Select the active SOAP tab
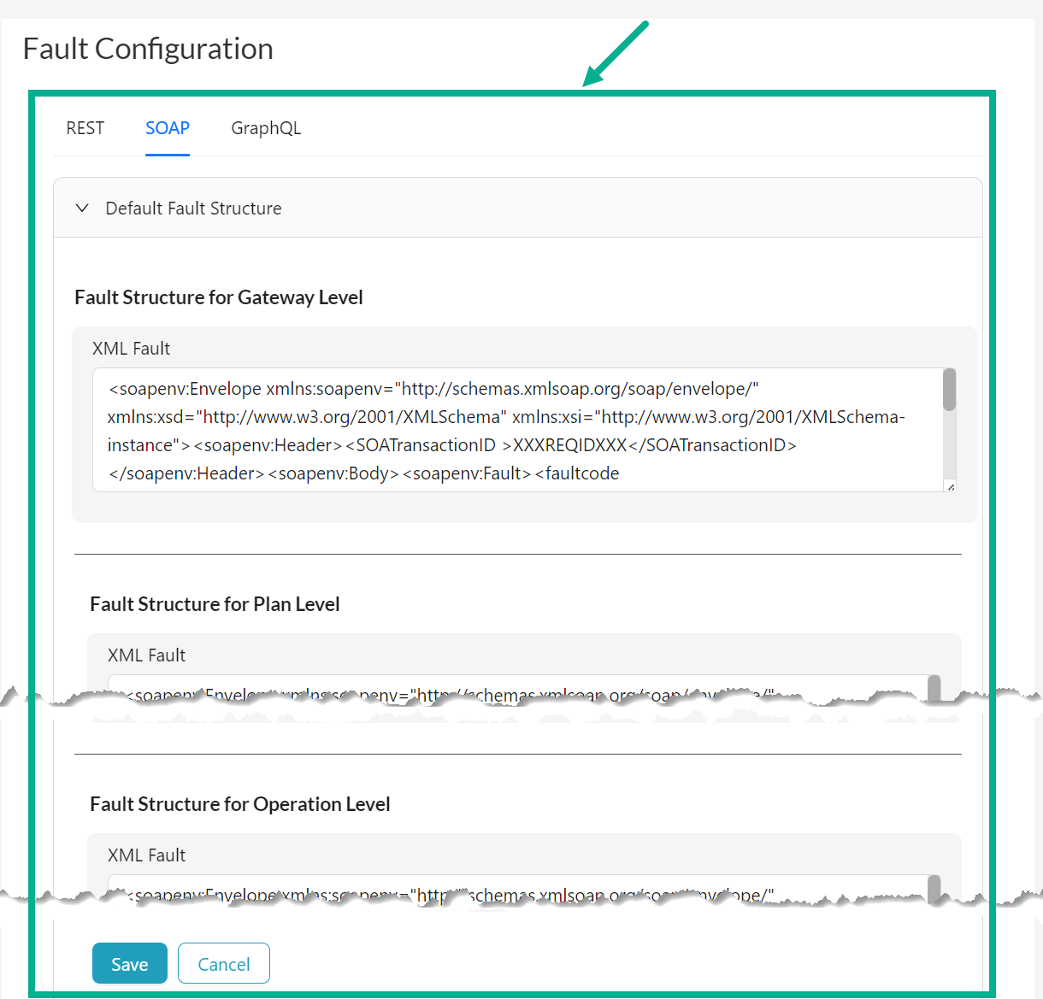Viewport: 1043px width, 999px height. click(x=167, y=128)
